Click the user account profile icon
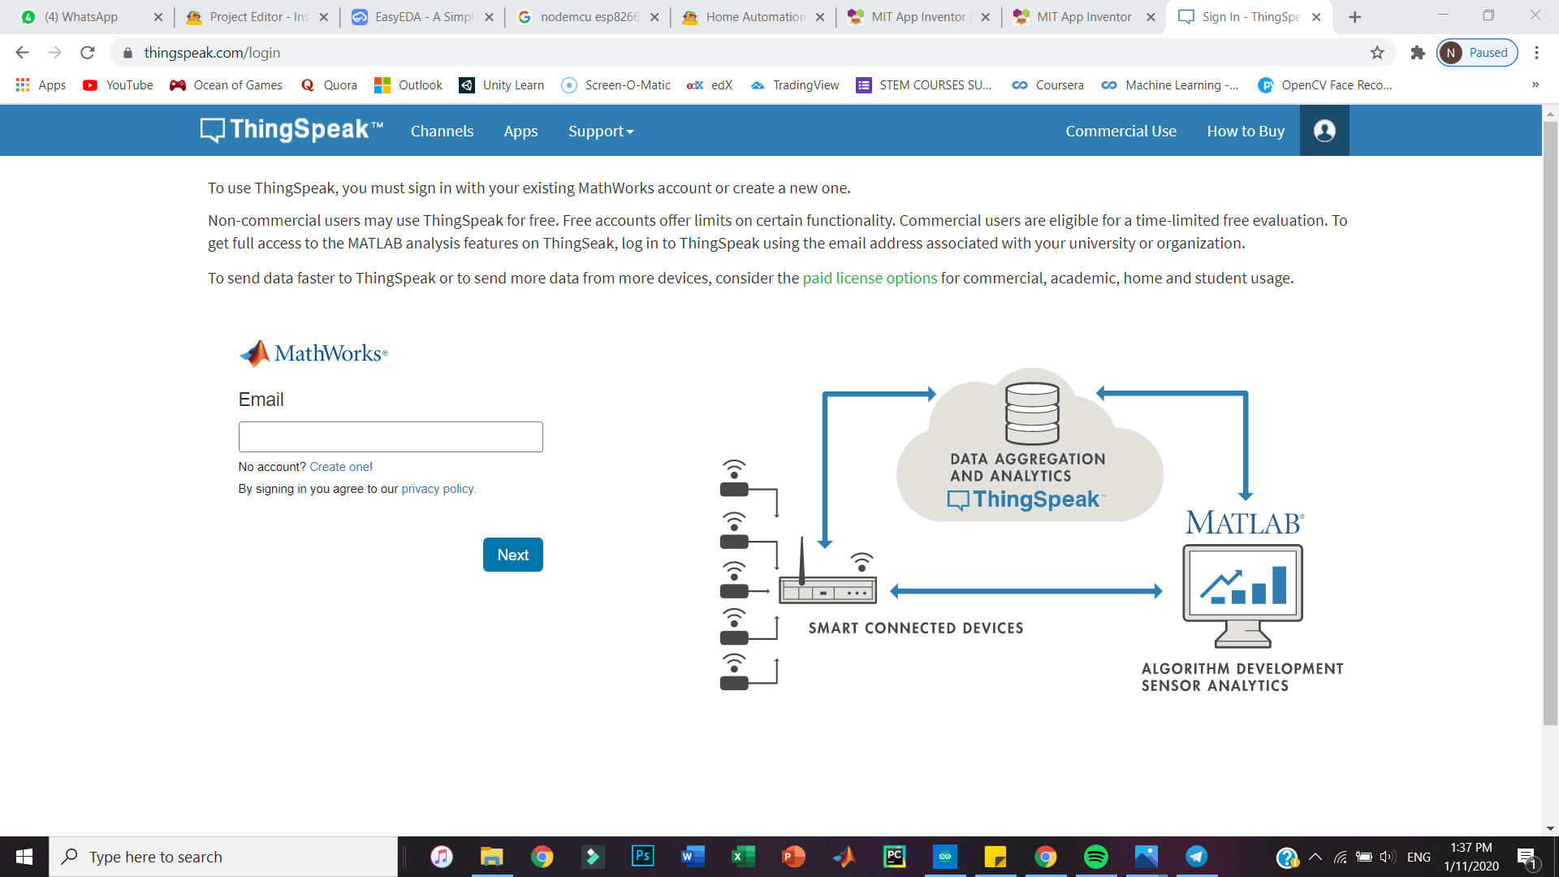Viewport: 1559px width, 877px height. 1324,131
